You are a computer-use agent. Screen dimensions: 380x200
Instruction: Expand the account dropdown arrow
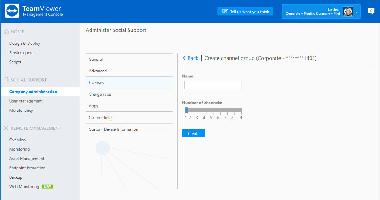tap(357, 12)
